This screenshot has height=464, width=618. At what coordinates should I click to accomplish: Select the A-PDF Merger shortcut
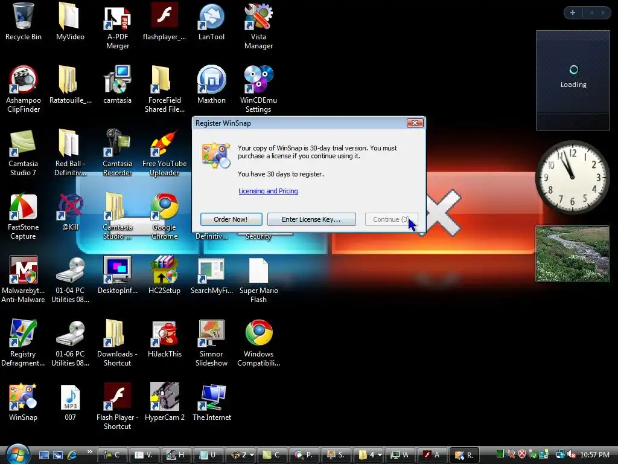coord(117,18)
